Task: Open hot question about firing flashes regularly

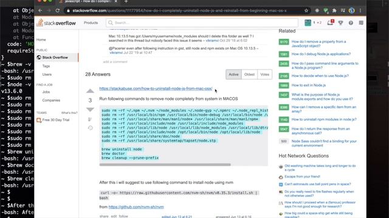Action: tap(319, 193)
